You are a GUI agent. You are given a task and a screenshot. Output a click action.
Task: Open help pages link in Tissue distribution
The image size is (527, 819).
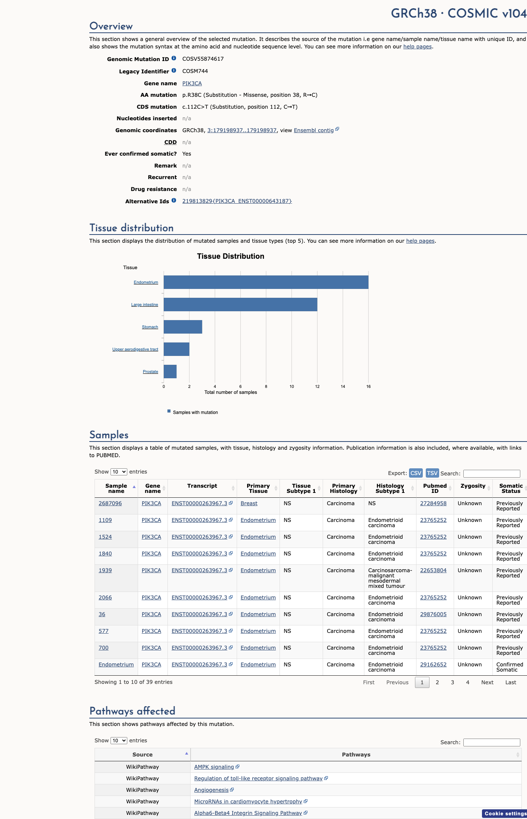[x=420, y=241]
